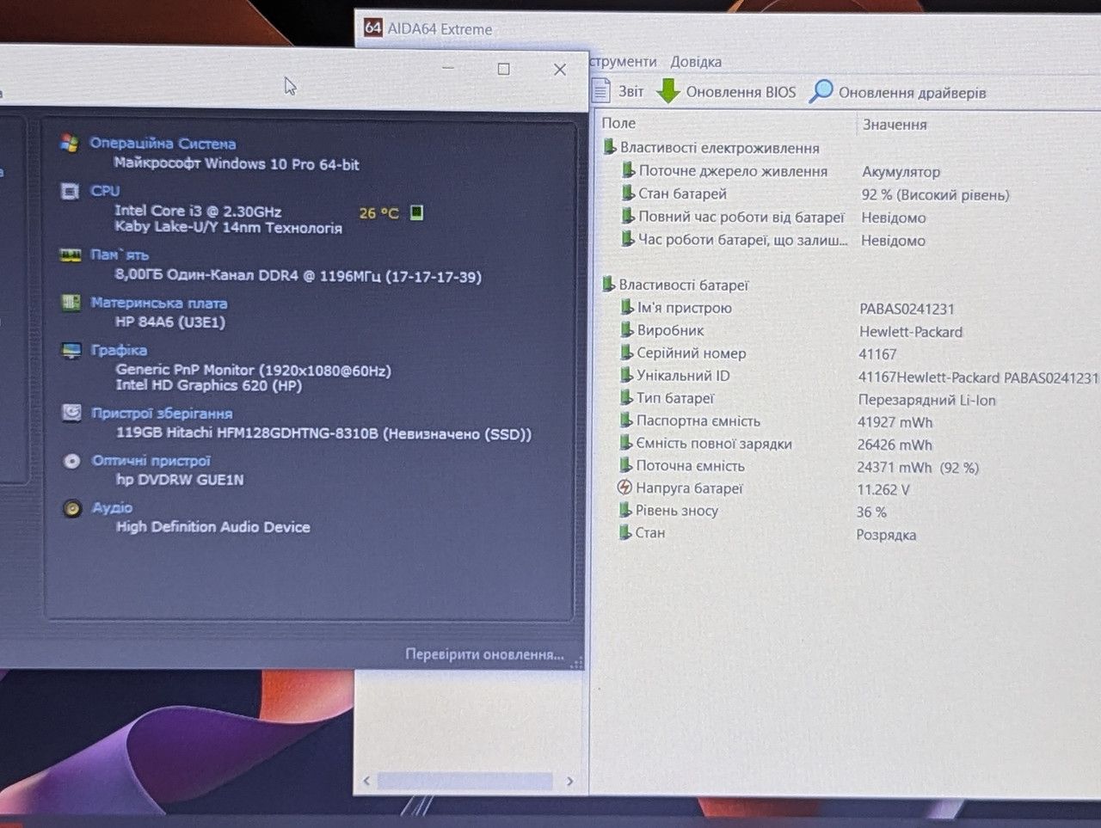Click the Операційна Система heading

click(x=163, y=144)
